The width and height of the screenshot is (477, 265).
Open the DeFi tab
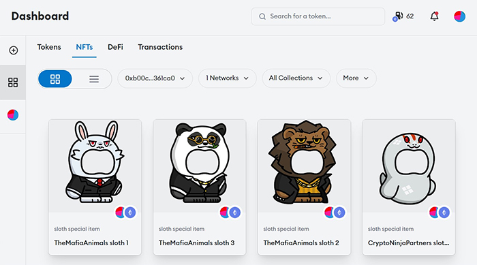pos(115,47)
